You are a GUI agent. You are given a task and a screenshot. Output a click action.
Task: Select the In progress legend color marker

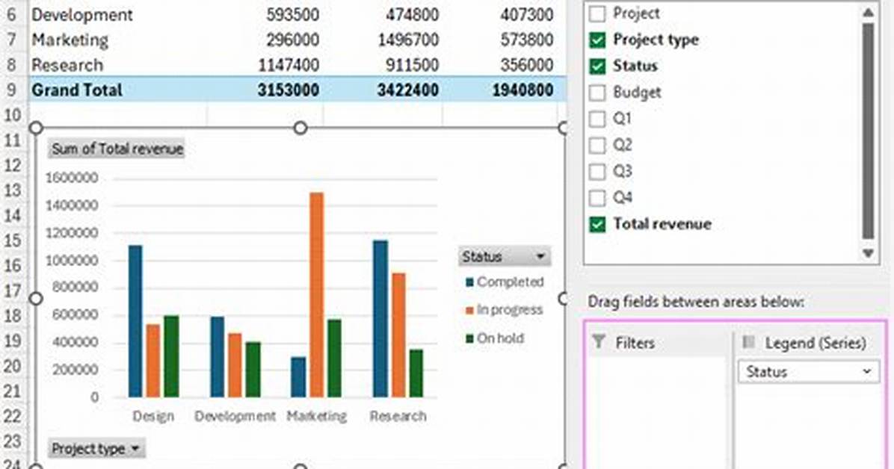click(470, 310)
